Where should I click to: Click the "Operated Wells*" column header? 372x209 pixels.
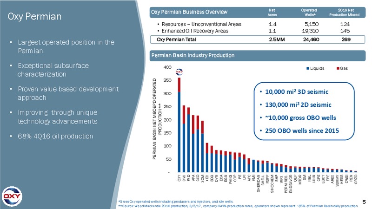(309, 13)
